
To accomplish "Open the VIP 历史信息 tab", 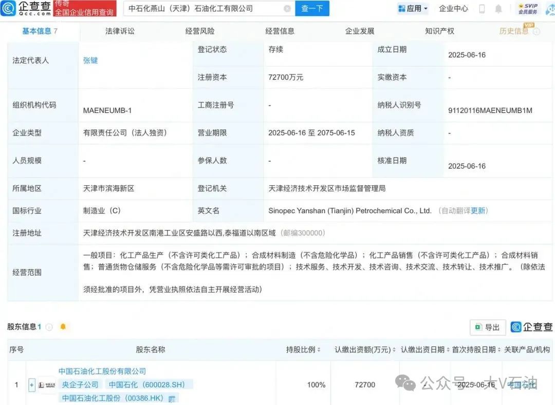I will 513,31.
